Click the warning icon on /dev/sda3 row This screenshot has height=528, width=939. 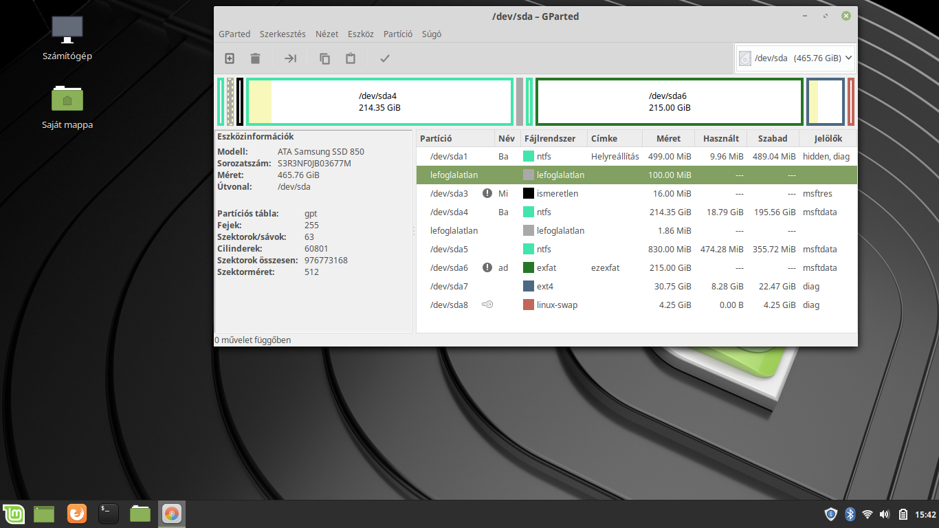[x=487, y=193]
